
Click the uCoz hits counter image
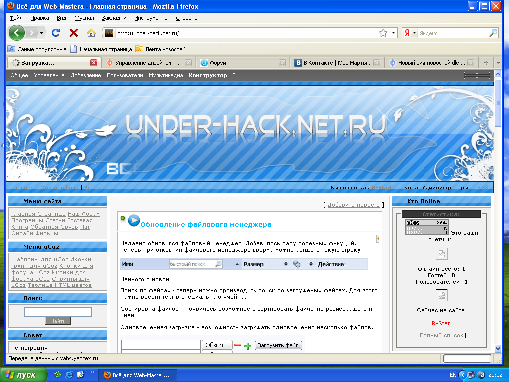pos(427,227)
